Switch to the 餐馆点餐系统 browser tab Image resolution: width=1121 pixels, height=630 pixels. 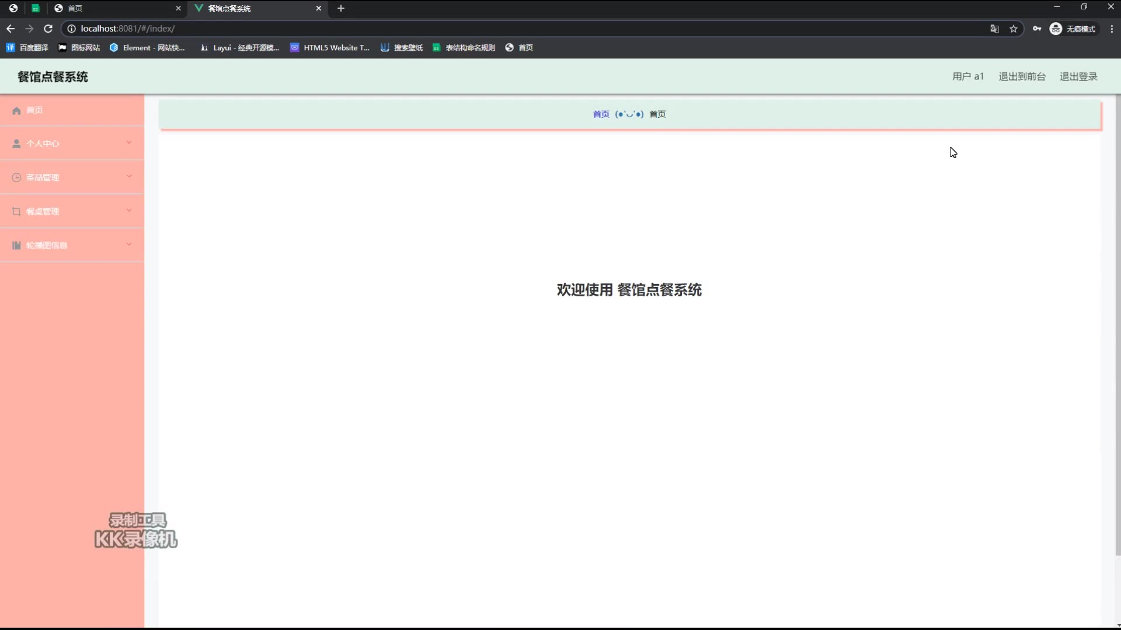click(257, 8)
